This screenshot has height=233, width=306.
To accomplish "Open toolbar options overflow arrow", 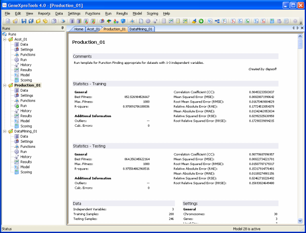I will pyautogui.click(x=301, y=22).
